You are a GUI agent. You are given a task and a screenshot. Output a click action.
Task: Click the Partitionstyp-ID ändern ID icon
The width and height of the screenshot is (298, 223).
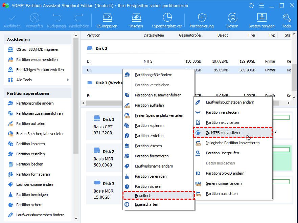coord(198,173)
